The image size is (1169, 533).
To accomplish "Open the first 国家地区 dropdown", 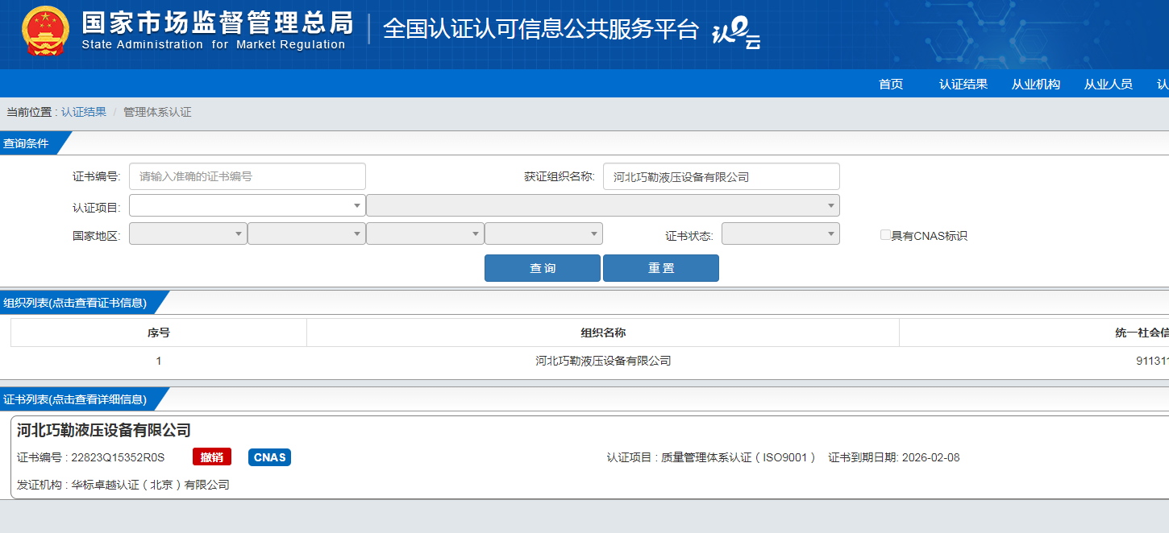I will point(188,233).
